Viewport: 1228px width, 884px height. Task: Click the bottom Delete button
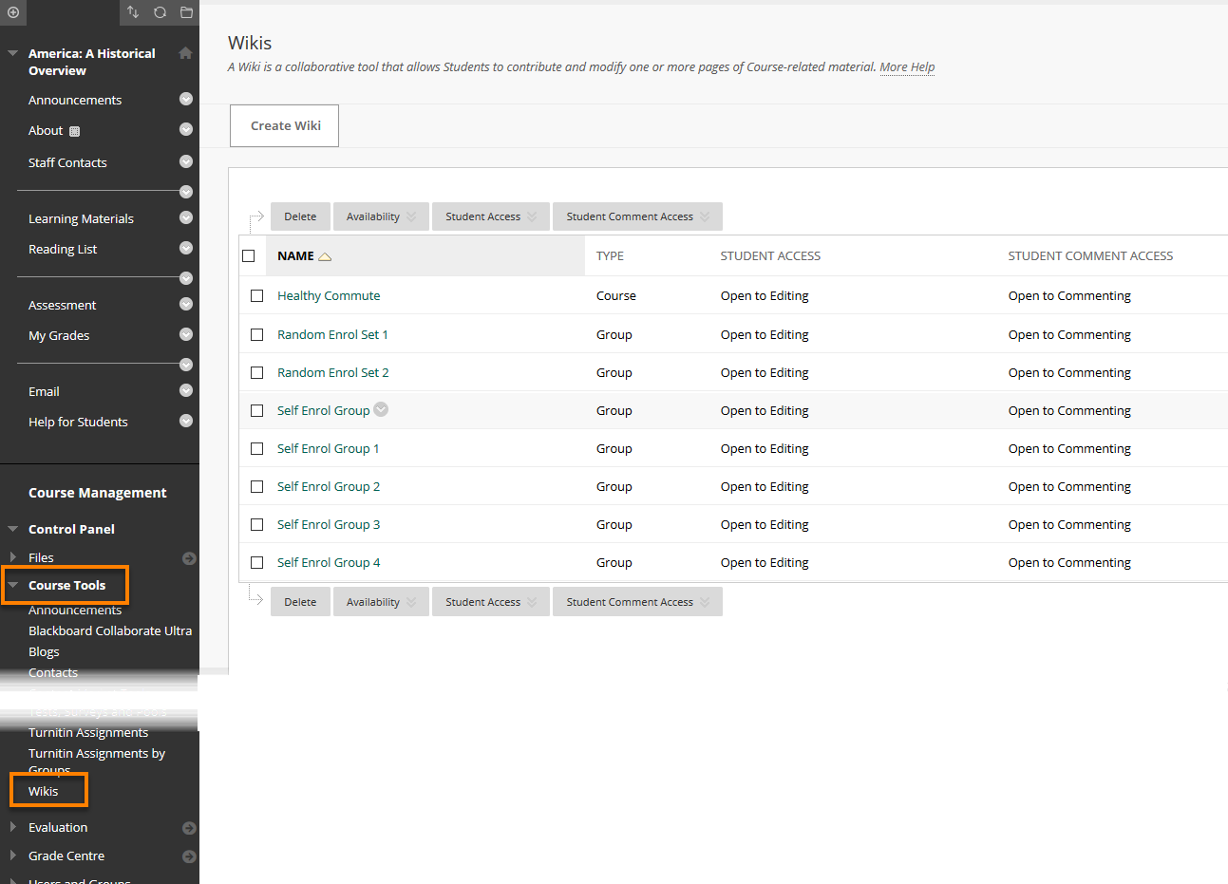(300, 602)
